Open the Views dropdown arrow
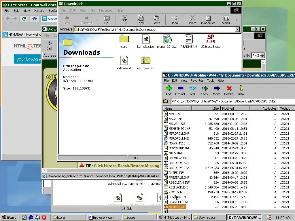 236,20
